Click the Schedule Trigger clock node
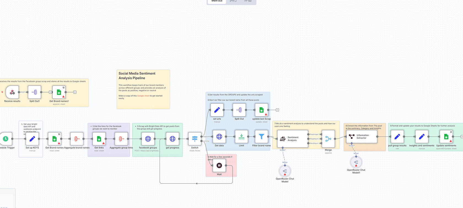The image size is (463, 208). pos(6,139)
